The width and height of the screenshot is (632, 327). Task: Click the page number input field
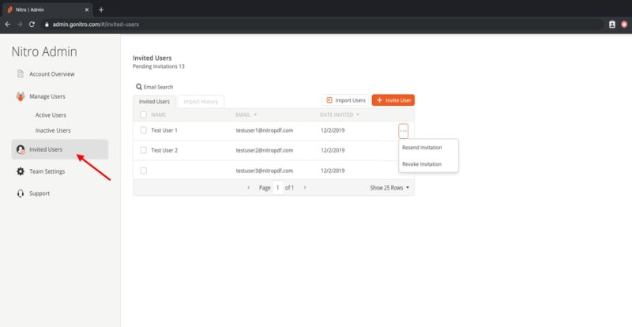(x=278, y=187)
